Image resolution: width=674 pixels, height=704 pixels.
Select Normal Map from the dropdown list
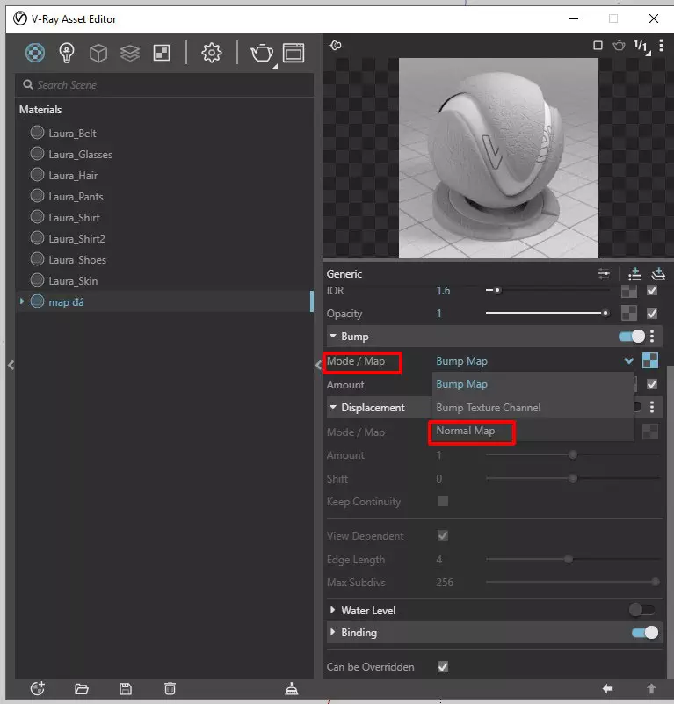[466, 431]
